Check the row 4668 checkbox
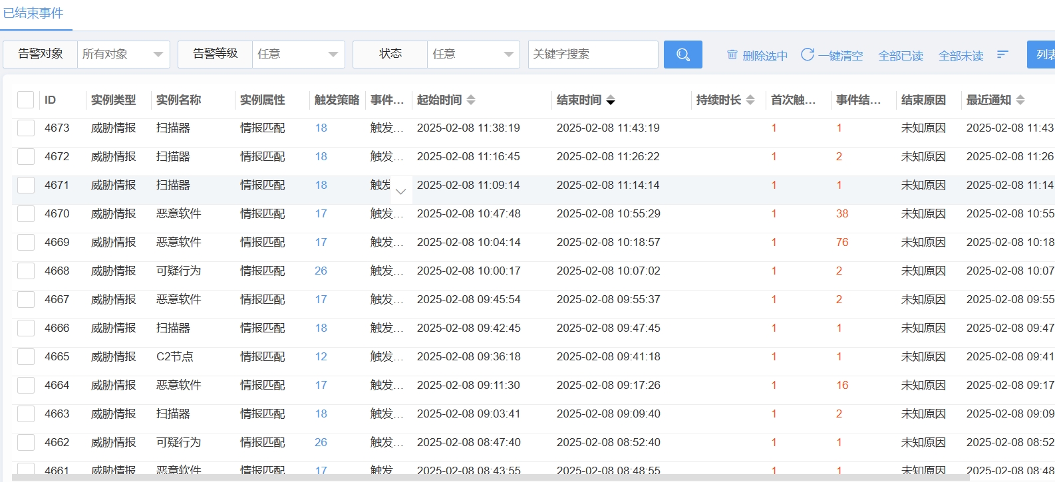1055x482 pixels. coord(26,271)
